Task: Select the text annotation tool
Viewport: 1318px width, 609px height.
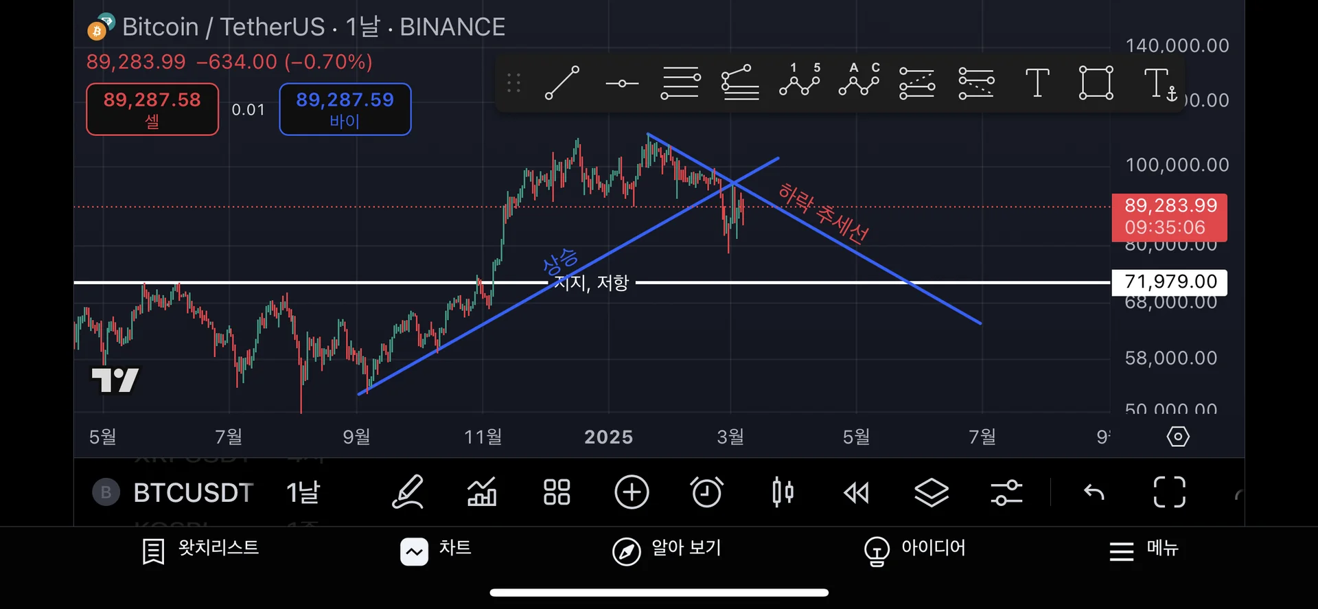Action: (1037, 83)
